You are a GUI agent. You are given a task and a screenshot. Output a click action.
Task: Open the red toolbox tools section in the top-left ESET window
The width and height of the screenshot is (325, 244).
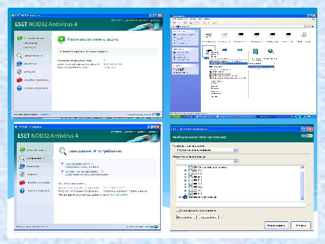(19, 80)
